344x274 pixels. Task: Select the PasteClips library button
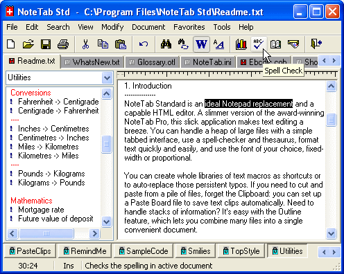click(30, 251)
